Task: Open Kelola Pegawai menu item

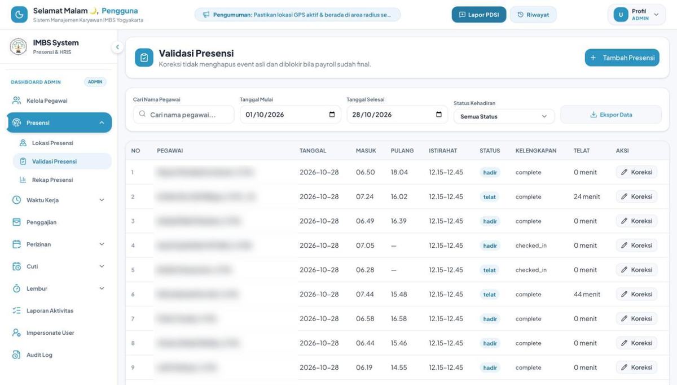Action: tap(59, 100)
